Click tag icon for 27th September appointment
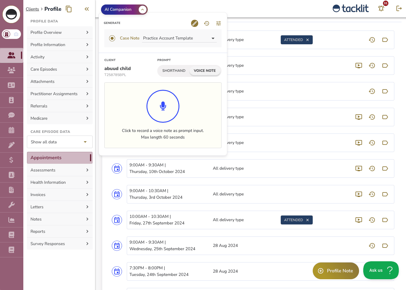This screenshot has width=406, height=290. pos(385,220)
